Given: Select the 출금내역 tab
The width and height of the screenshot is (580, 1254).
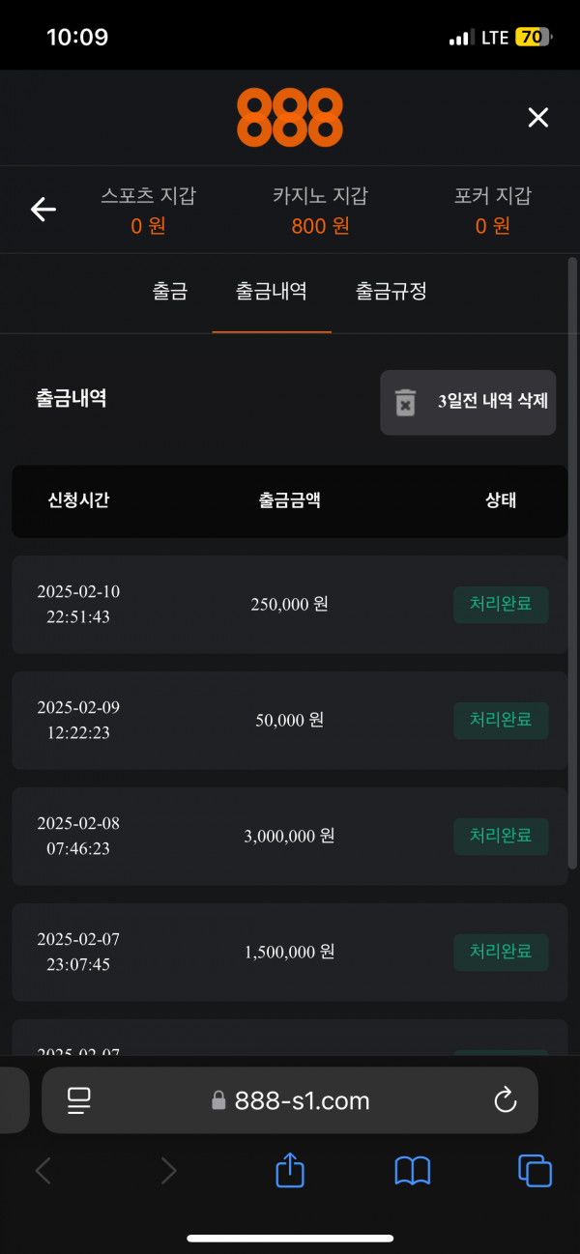Looking at the screenshot, I should coord(272,291).
